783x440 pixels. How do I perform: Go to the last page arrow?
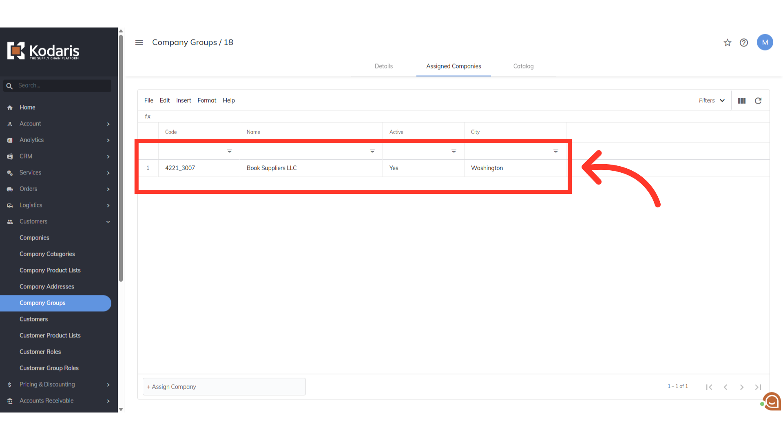pyautogui.click(x=758, y=387)
